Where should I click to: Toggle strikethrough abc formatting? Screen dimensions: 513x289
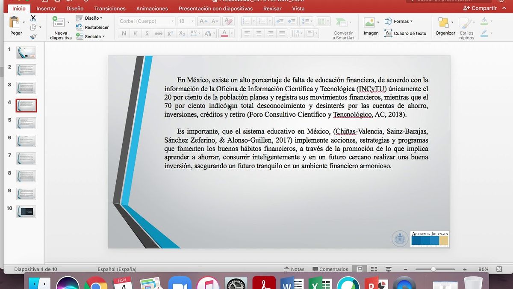coord(159,33)
